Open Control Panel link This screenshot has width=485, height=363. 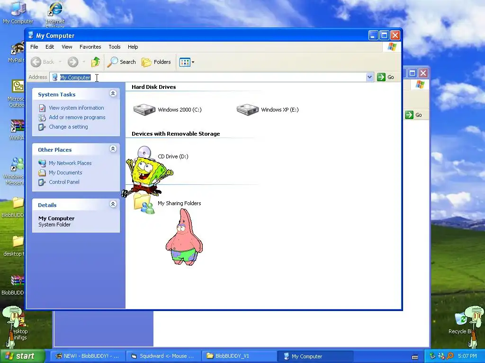pyautogui.click(x=64, y=182)
